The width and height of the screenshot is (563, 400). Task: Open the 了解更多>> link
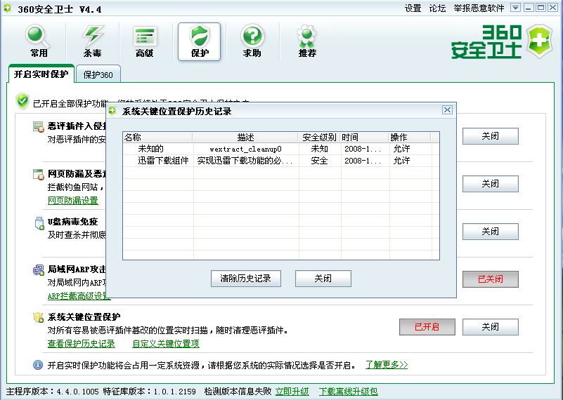click(387, 365)
